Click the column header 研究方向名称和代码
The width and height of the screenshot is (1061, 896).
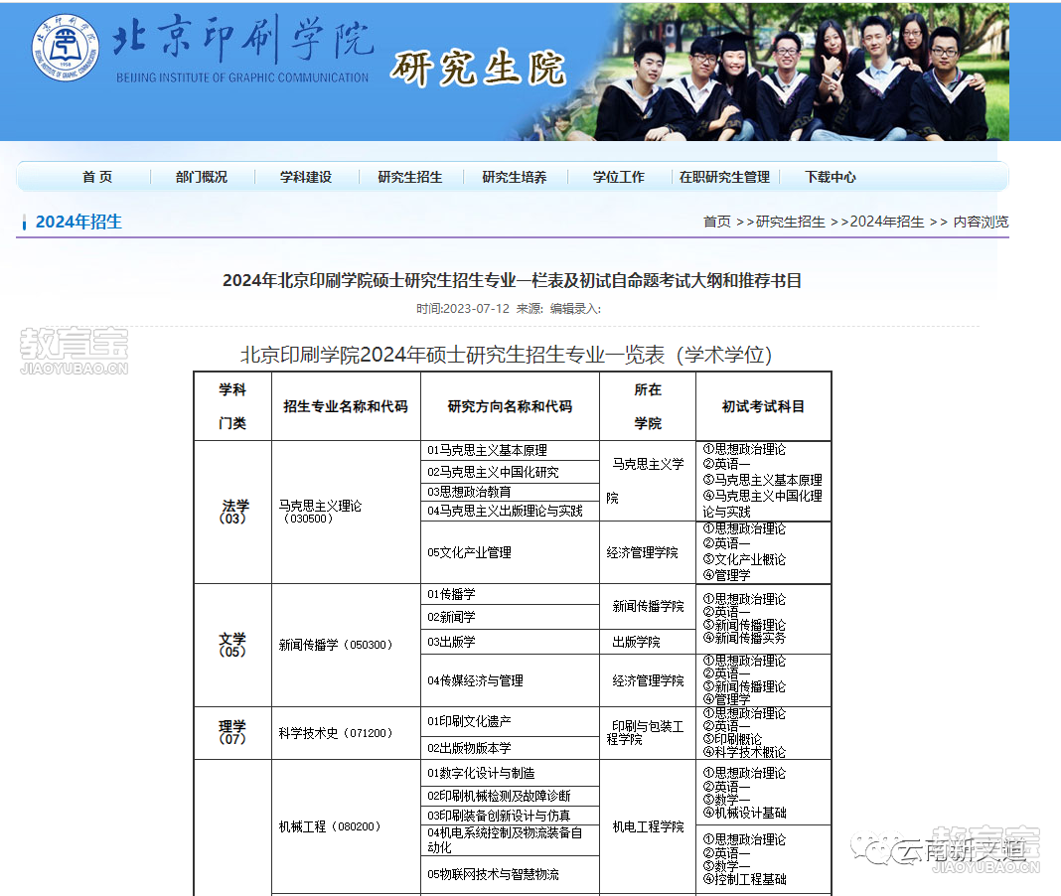[511, 406]
